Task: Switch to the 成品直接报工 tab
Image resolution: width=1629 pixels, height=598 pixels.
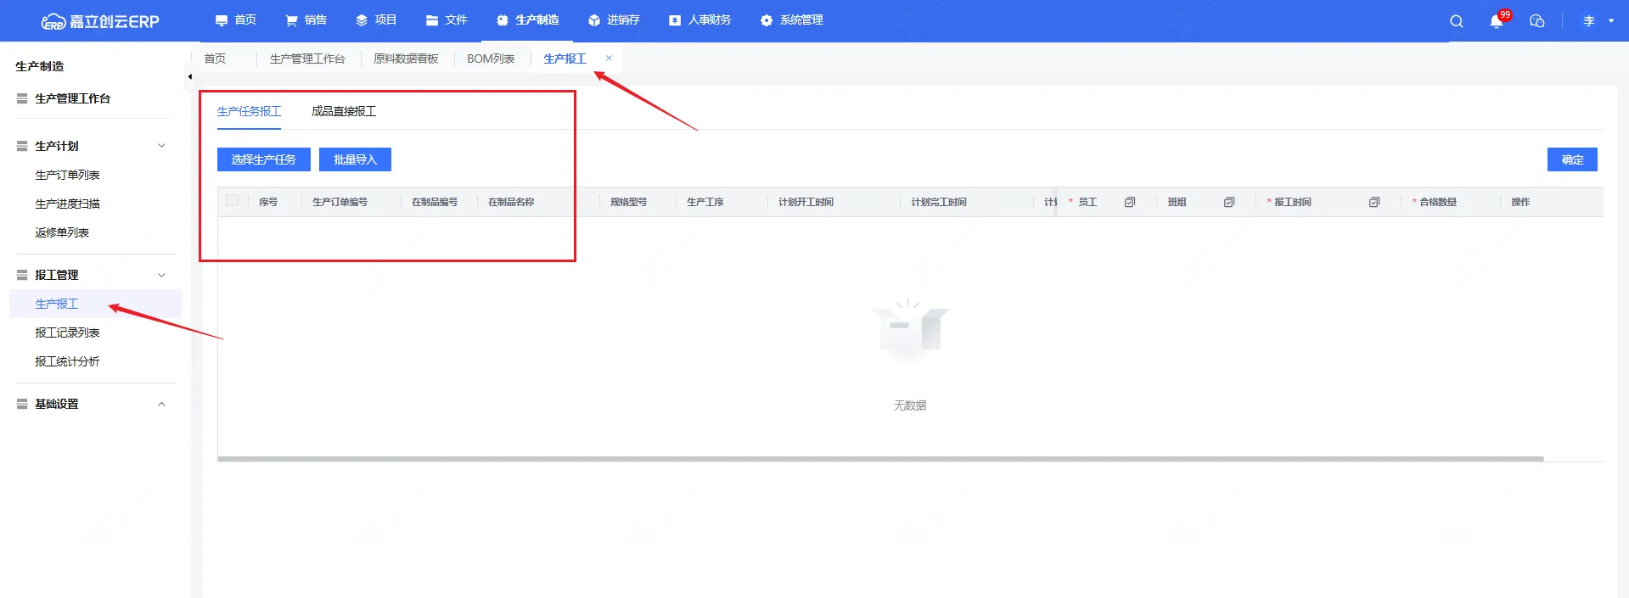Action: coord(344,111)
